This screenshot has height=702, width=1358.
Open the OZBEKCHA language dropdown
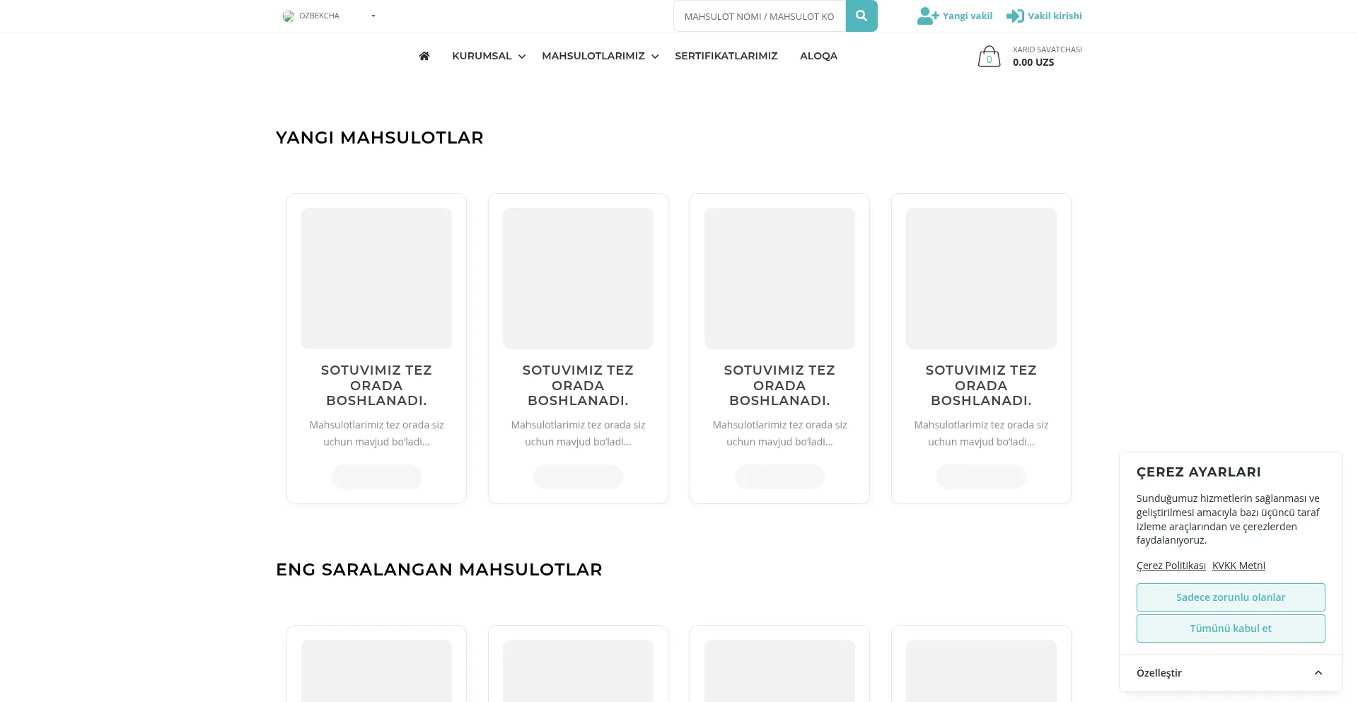pos(330,16)
